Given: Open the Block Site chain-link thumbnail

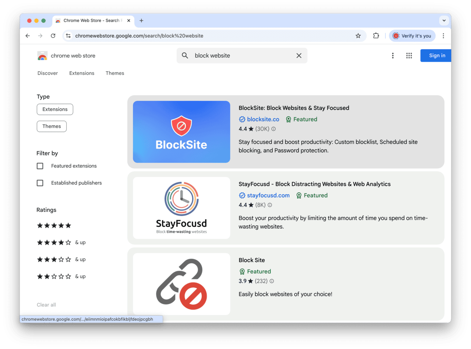Looking at the screenshot, I should (x=181, y=284).
